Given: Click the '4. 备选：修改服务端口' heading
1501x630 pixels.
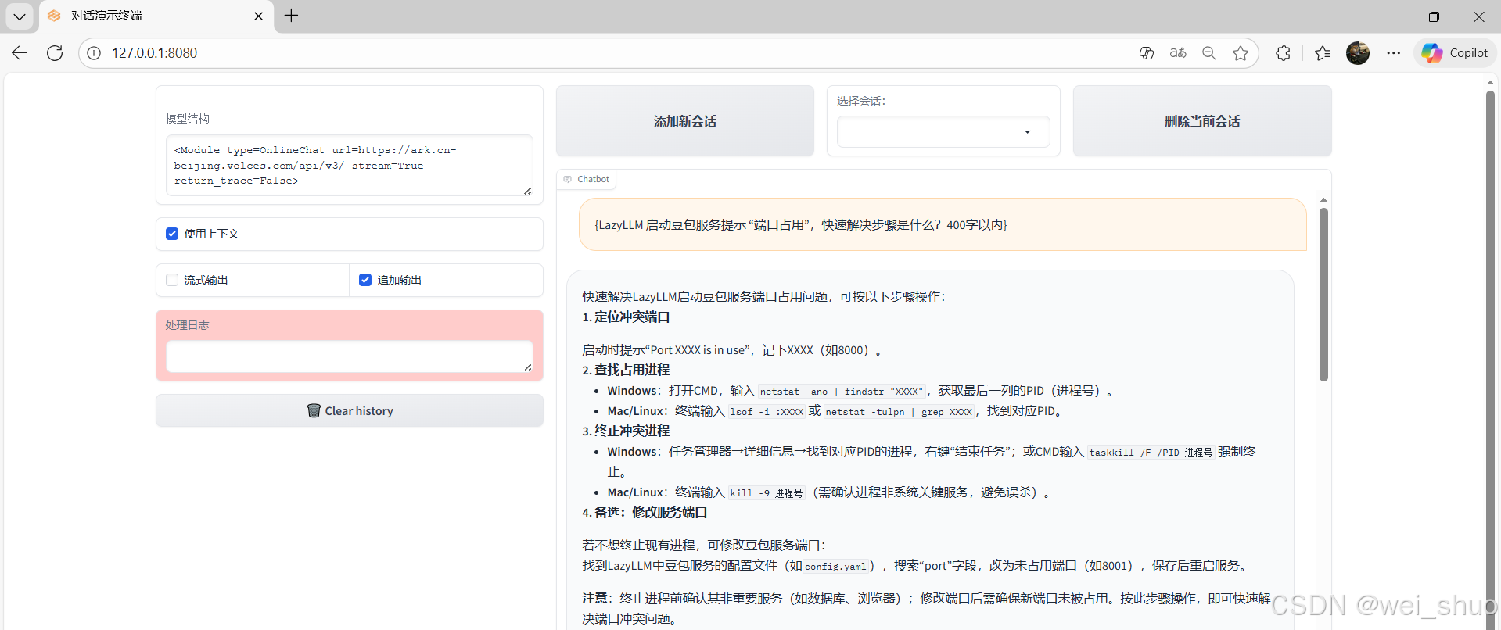Looking at the screenshot, I should tap(645, 512).
